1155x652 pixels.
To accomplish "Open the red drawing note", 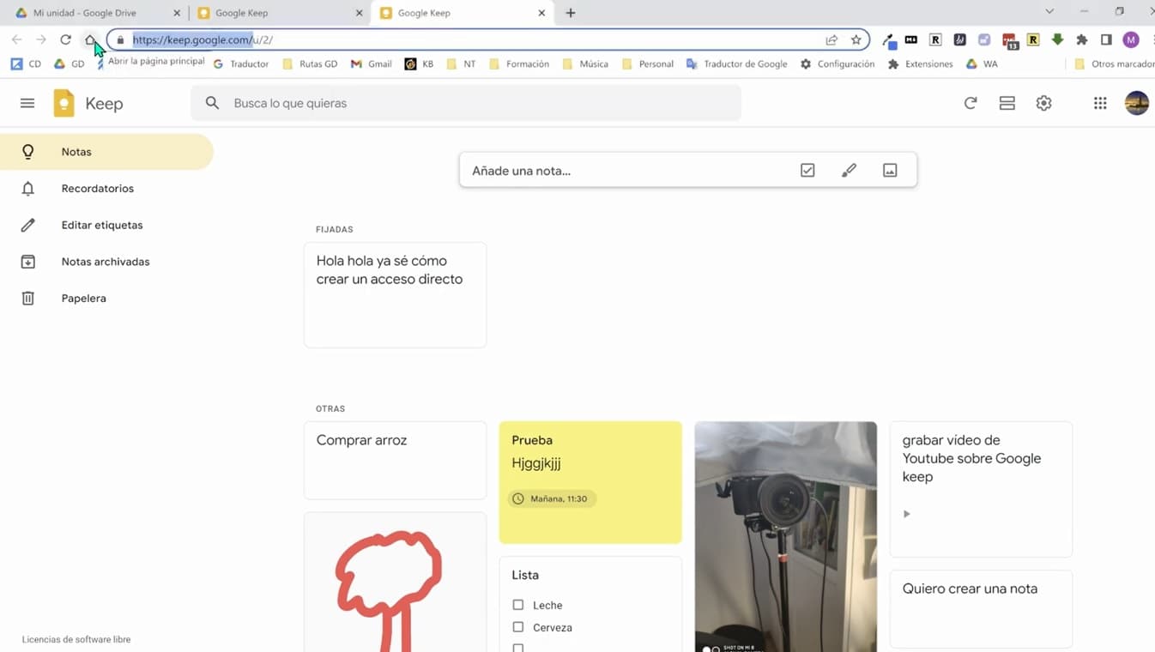I will 396,583.
